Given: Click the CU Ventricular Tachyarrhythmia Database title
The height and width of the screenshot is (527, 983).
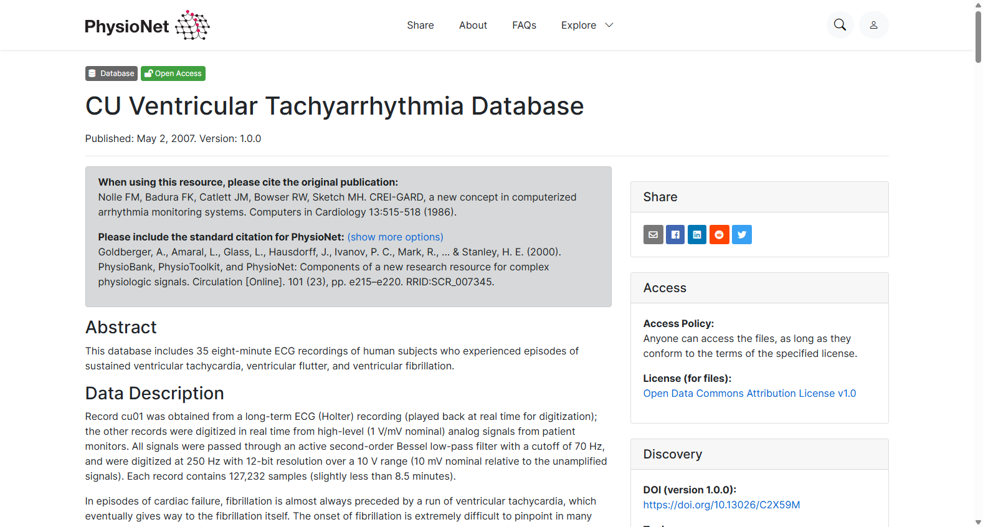Looking at the screenshot, I should click(335, 106).
